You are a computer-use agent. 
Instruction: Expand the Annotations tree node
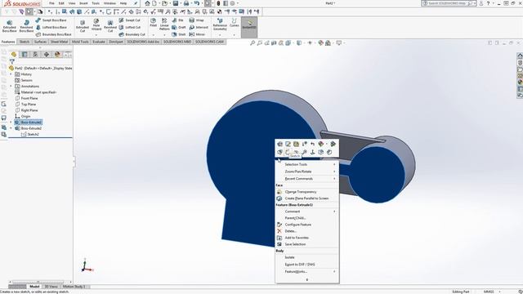point(11,87)
